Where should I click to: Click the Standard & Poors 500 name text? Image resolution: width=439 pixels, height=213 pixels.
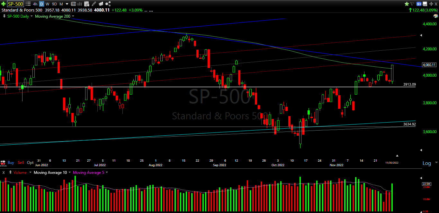[22, 10]
